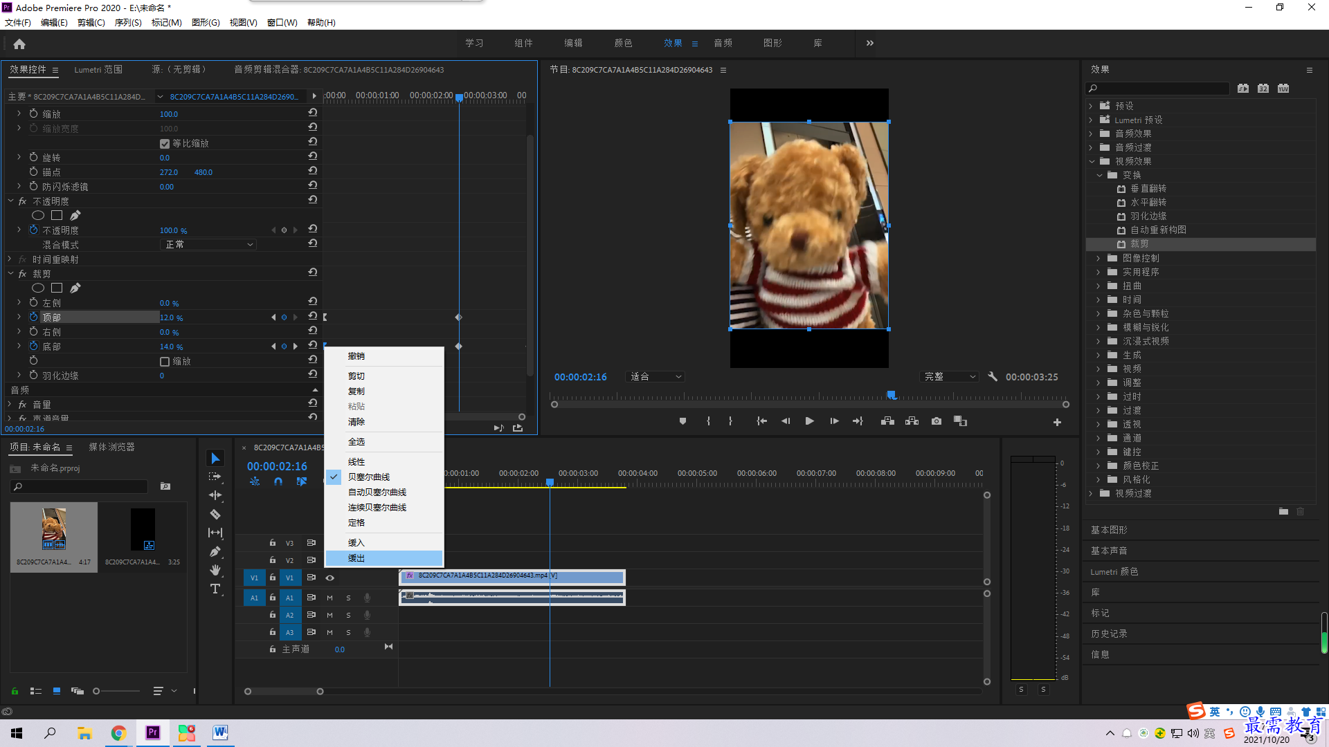
Task: Select the Ripple Edit tool
Action: click(215, 495)
